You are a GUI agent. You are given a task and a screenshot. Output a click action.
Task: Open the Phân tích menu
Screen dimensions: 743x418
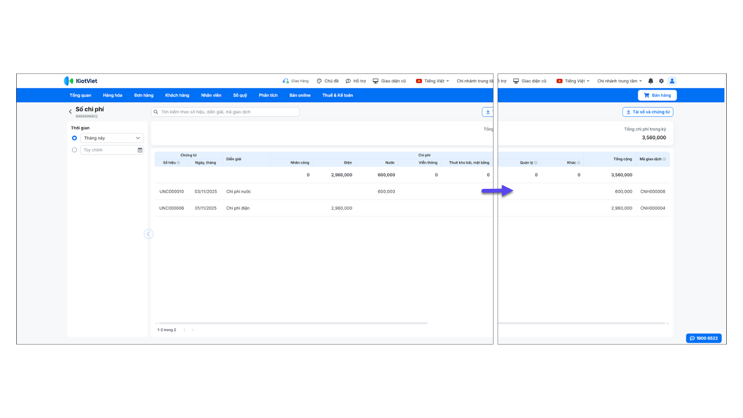(268, 95)
